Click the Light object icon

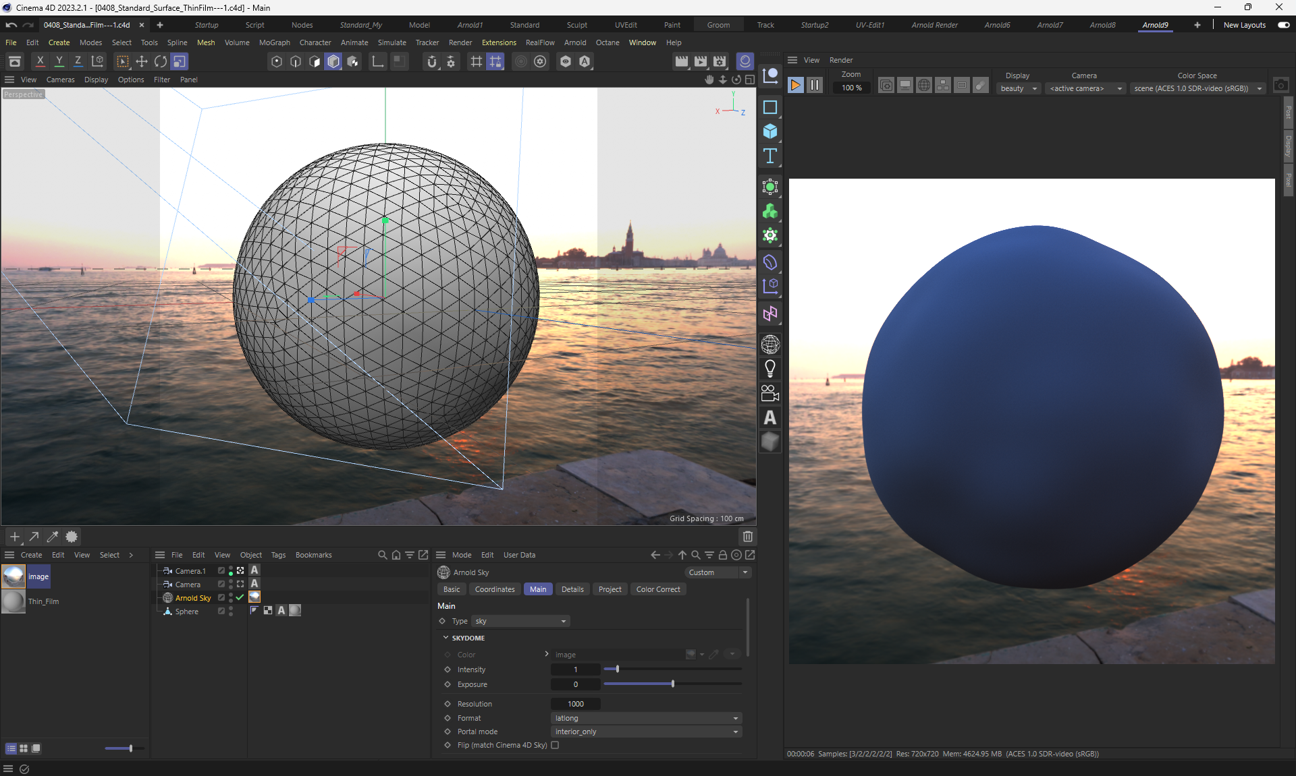769,368
